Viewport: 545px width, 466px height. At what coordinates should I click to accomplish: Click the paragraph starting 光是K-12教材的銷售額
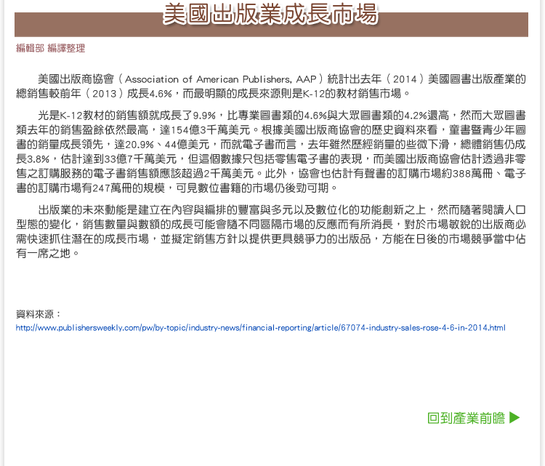271,152
